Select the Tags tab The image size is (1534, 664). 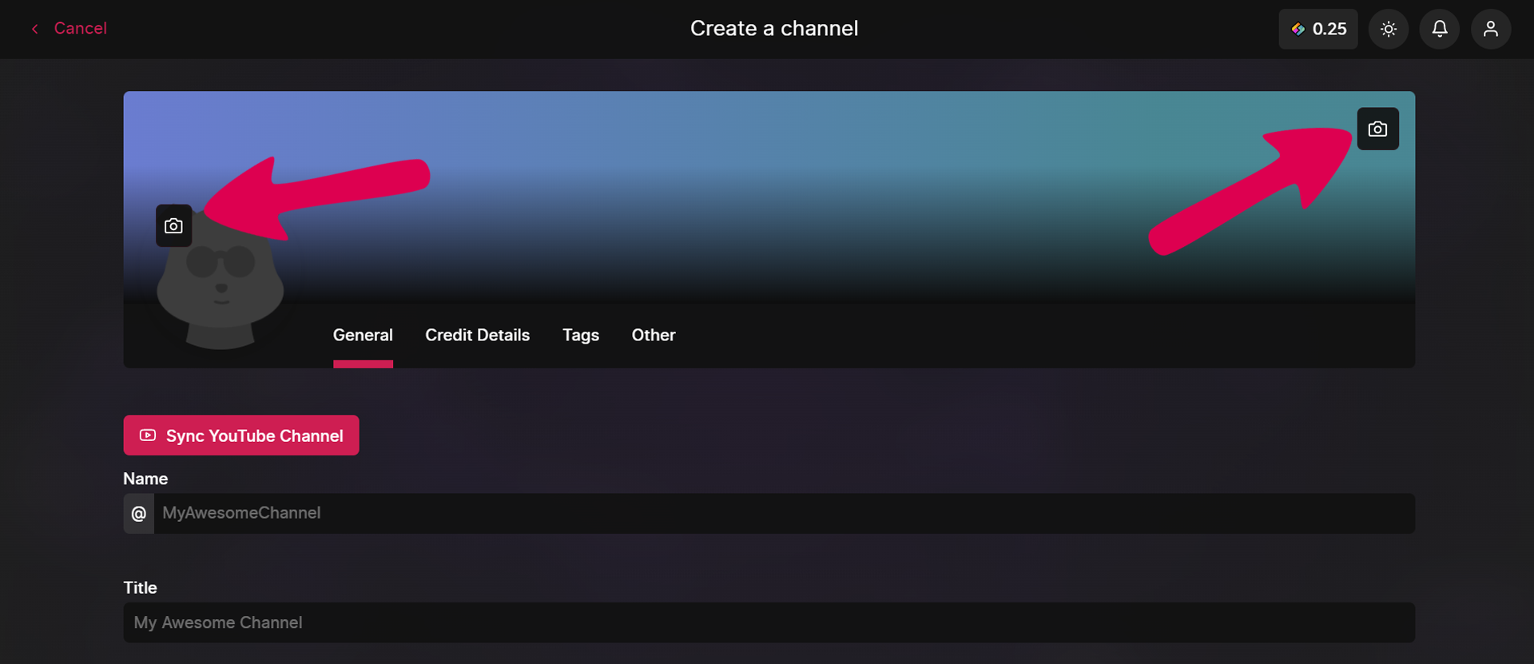point(580,336)
